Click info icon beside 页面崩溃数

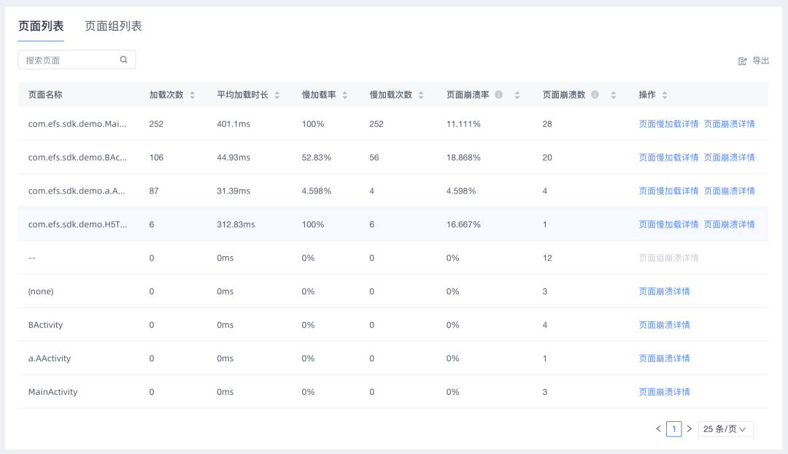tap(595, 95)
